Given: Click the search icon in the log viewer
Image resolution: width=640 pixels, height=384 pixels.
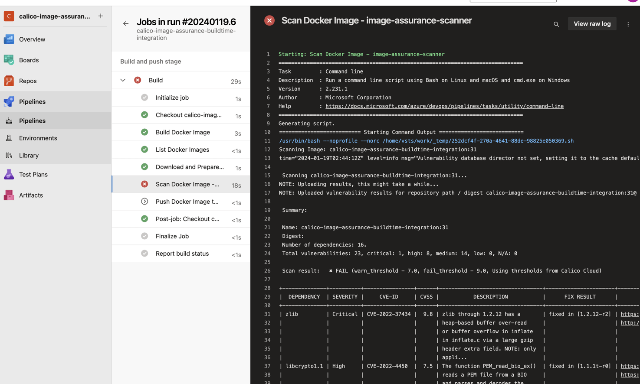Looking at the screenshot, I should tap(556, 24).
